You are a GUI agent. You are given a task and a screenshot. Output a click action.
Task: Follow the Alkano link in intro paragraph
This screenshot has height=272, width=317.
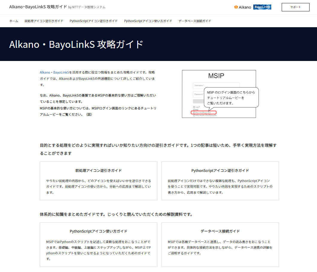tap(45, 72)
